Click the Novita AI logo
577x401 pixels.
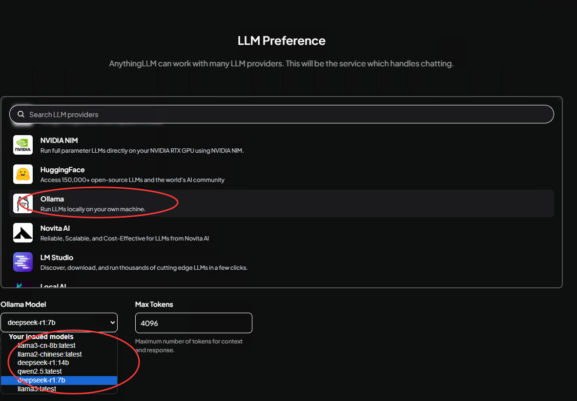[x=23, y=233]
